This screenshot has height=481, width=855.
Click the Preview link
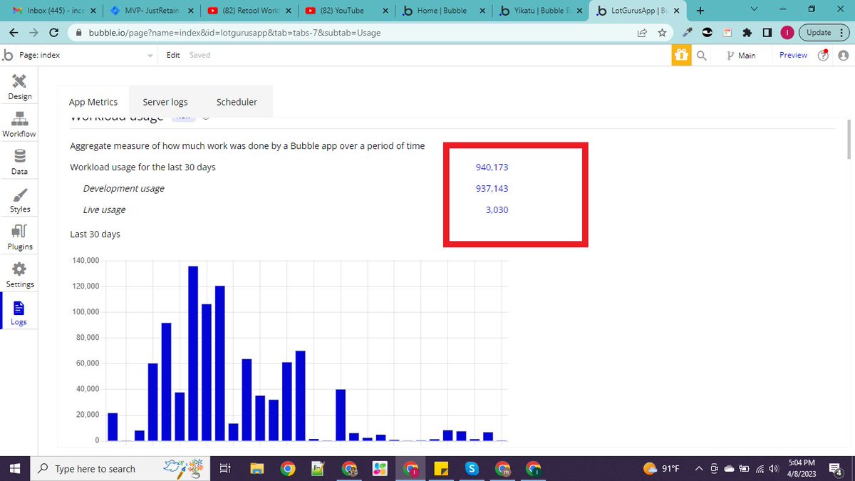[792, 55]
